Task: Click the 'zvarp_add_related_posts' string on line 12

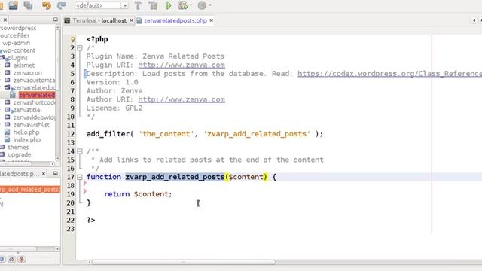Action: 257,134
